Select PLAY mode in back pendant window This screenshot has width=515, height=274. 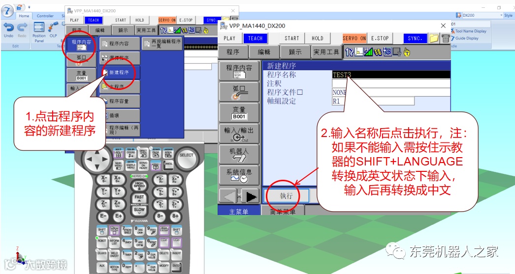[74, 20]
